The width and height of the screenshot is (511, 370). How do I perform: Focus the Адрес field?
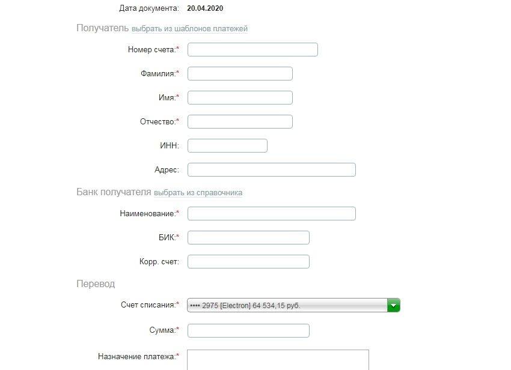(x=271, y=170)
